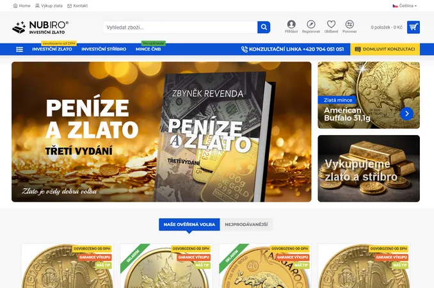Click the blue magnifier search button
434x288 pixels.
264,28
